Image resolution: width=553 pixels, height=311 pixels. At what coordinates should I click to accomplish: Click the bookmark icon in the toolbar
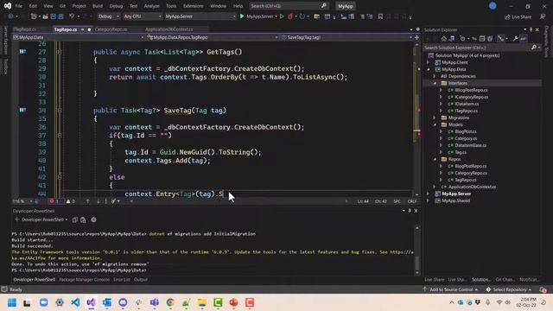pyautogui.click(x=380, y=16)
